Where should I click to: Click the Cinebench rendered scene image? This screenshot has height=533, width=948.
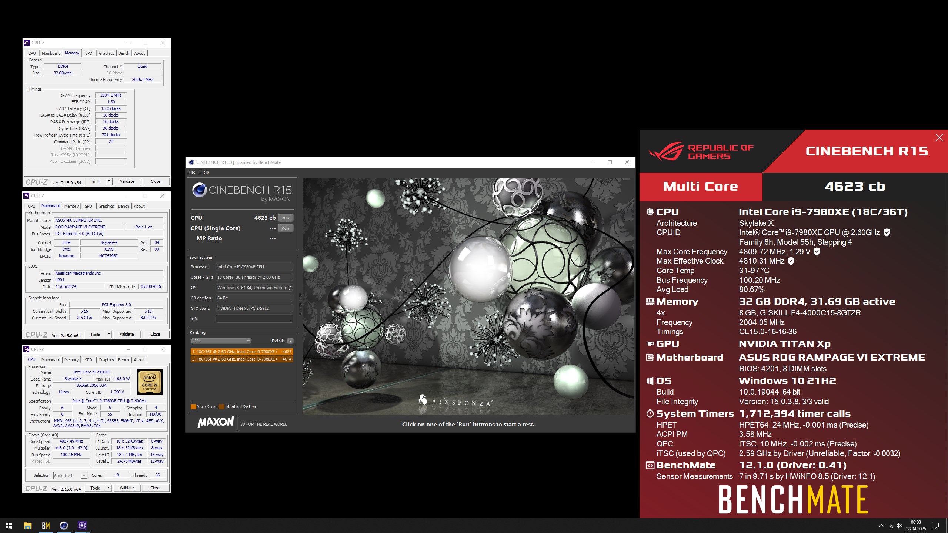point(468,296)
